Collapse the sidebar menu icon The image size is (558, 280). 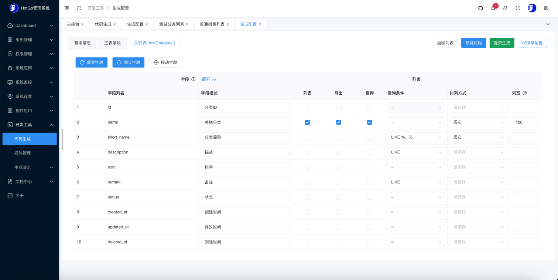(x=67, y=8)
